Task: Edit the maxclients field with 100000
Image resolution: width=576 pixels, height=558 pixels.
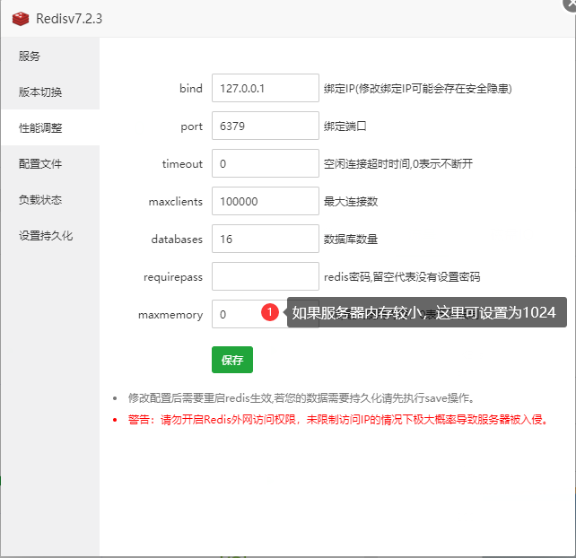Action: point(266,201)
